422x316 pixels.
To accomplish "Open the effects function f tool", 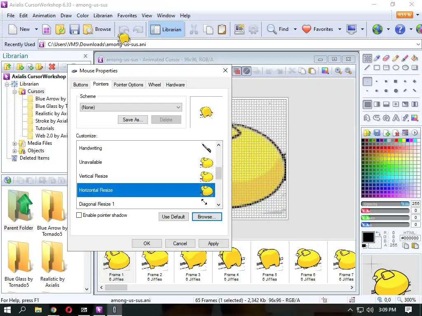I will [405, 118].
